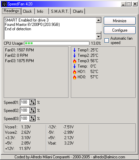Click the Temp3: 56°C reading

[88, 61]
